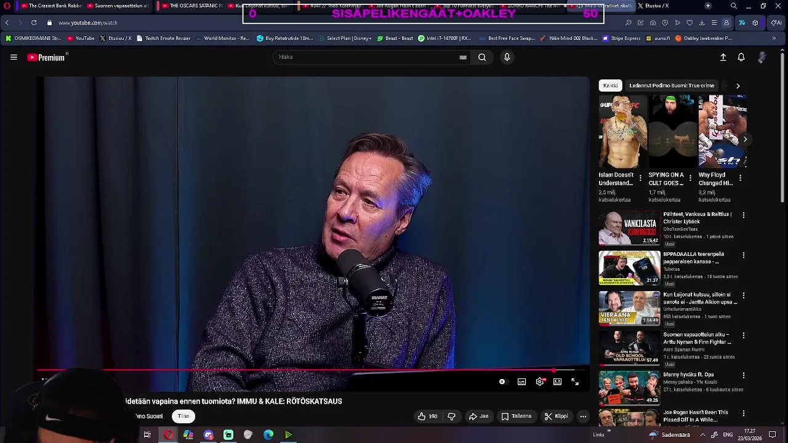Image resolution: width=788 pixels, height=443 pixels.
Task: Open options for 'Joe Rogan Hasn't Been This' video
Action: pos(743,413)
